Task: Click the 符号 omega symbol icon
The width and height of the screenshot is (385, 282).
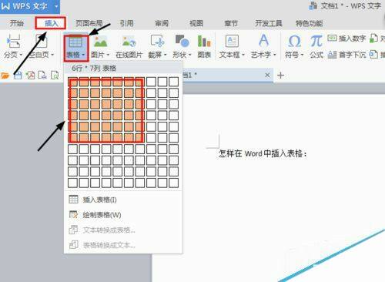Action: pos(294,41)
